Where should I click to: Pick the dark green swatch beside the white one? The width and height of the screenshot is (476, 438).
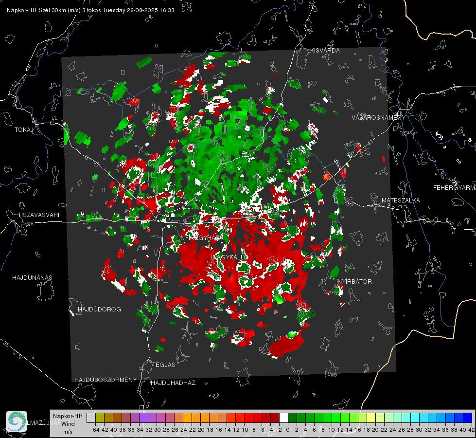tap(292, 418)
